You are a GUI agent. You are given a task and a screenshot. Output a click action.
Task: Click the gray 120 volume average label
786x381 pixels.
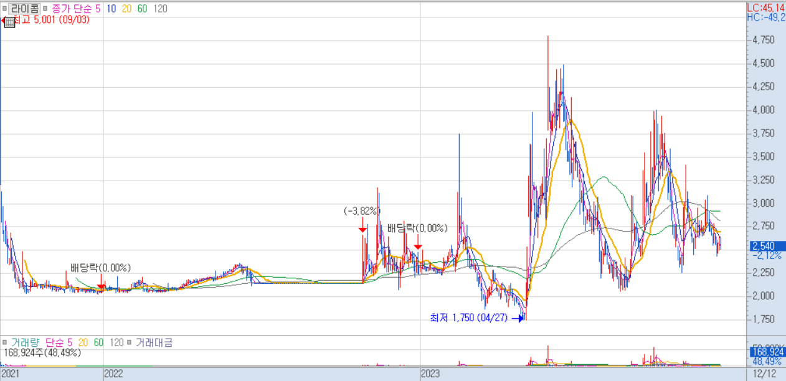pos(116,342)
